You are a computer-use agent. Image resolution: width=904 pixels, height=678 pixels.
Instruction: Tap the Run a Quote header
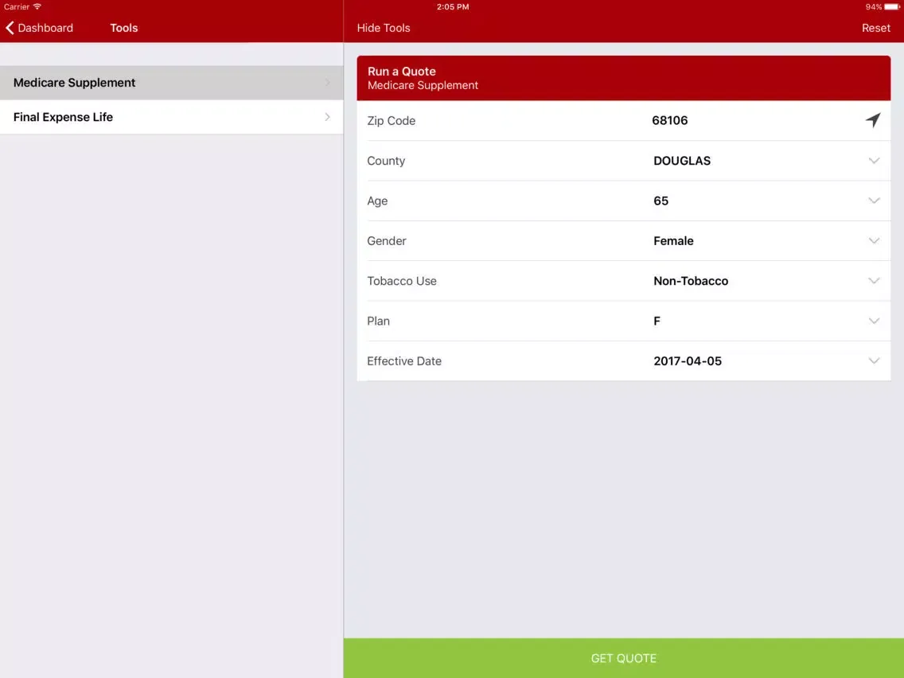pos(623,78)
